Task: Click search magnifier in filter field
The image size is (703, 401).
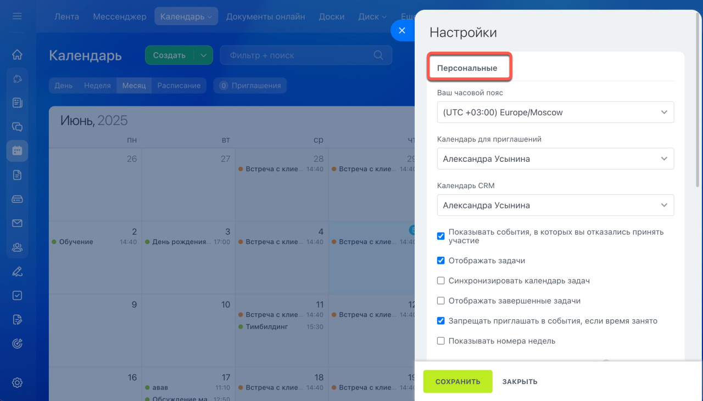Action: click(x=378, y=55)
